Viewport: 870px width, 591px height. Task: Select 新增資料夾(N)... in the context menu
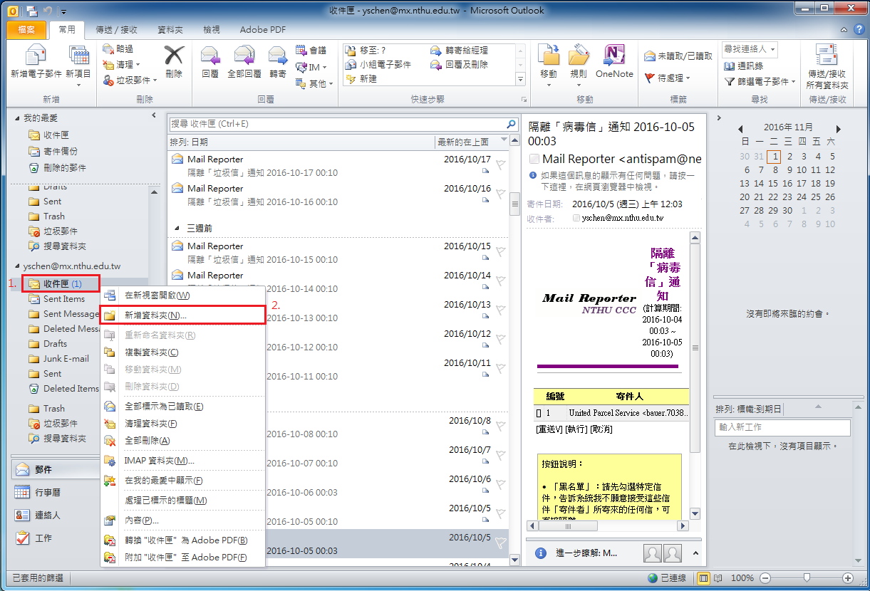point(155,315)
